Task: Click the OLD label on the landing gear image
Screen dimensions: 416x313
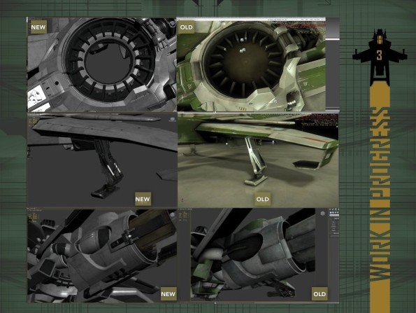Action: tap(262, 199)
